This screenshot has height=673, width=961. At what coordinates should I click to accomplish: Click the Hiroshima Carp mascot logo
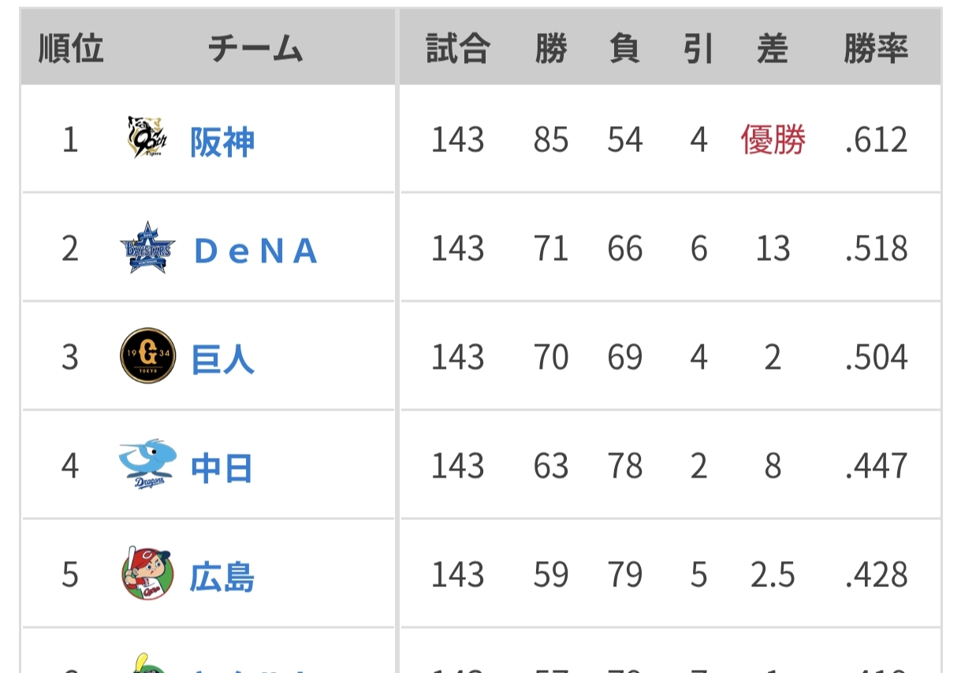tap(147, 574)
